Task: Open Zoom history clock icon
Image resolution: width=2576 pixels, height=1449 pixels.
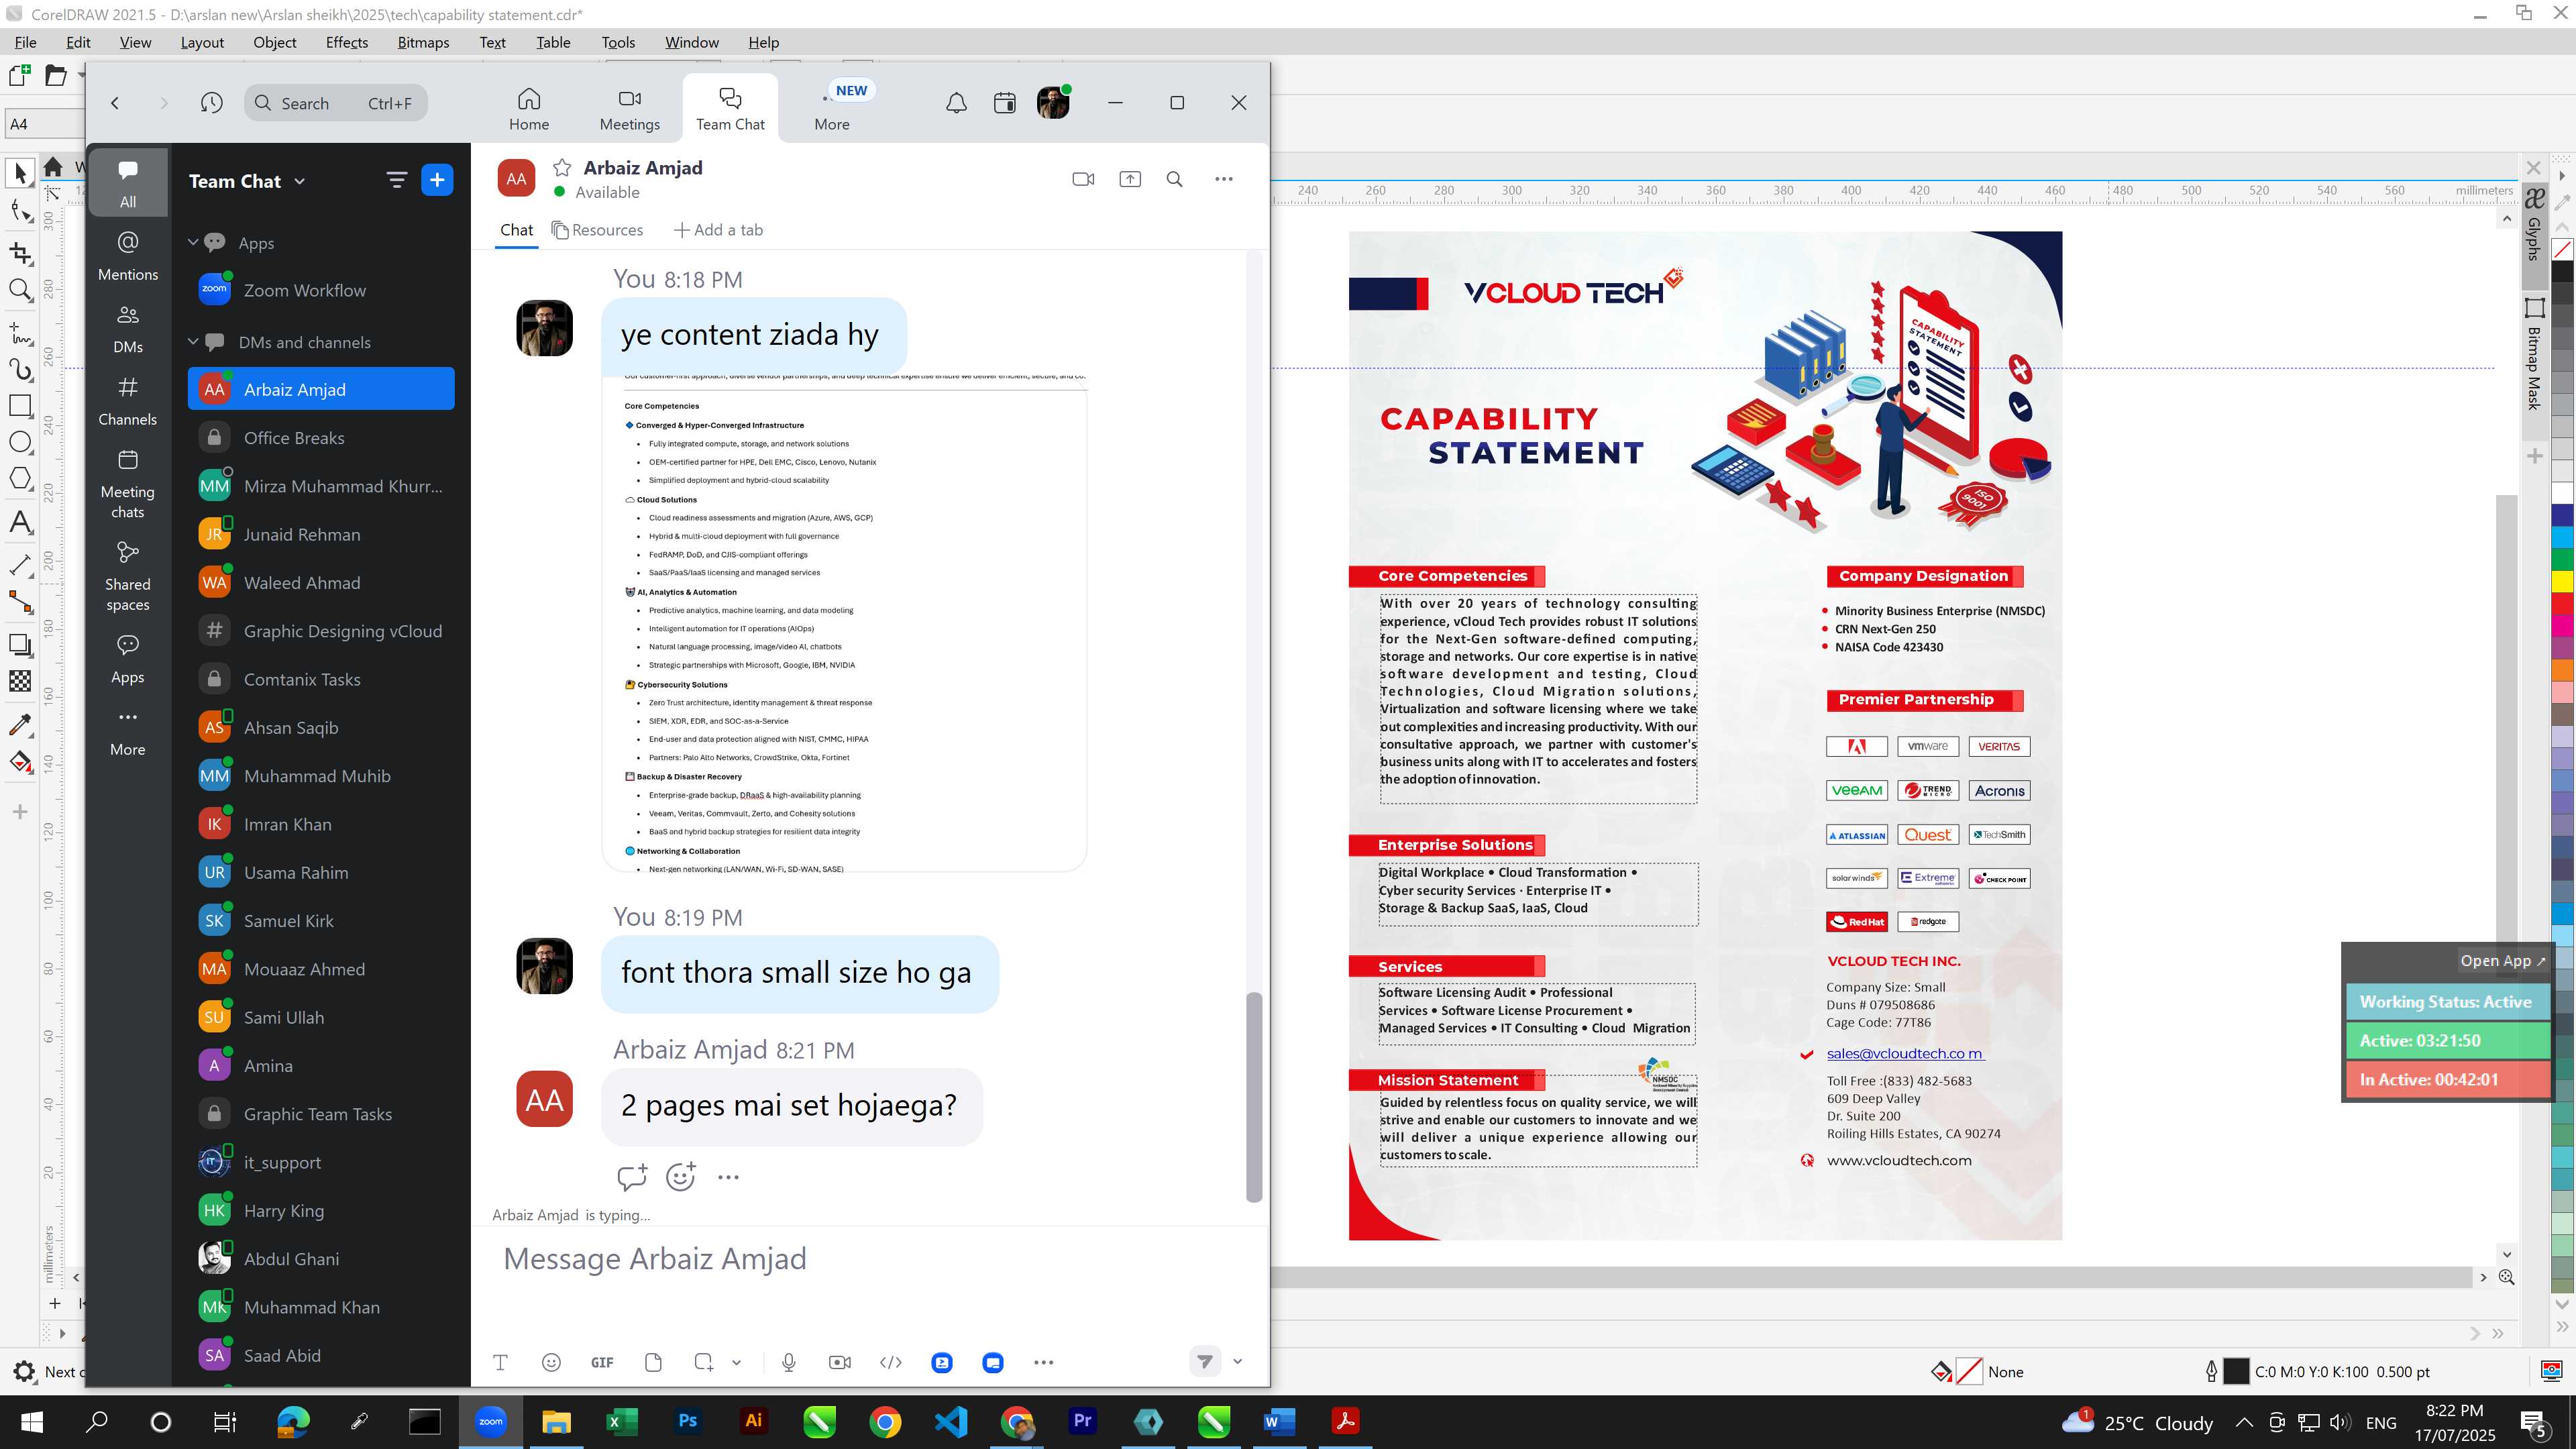Action: (x=211, y=103)
